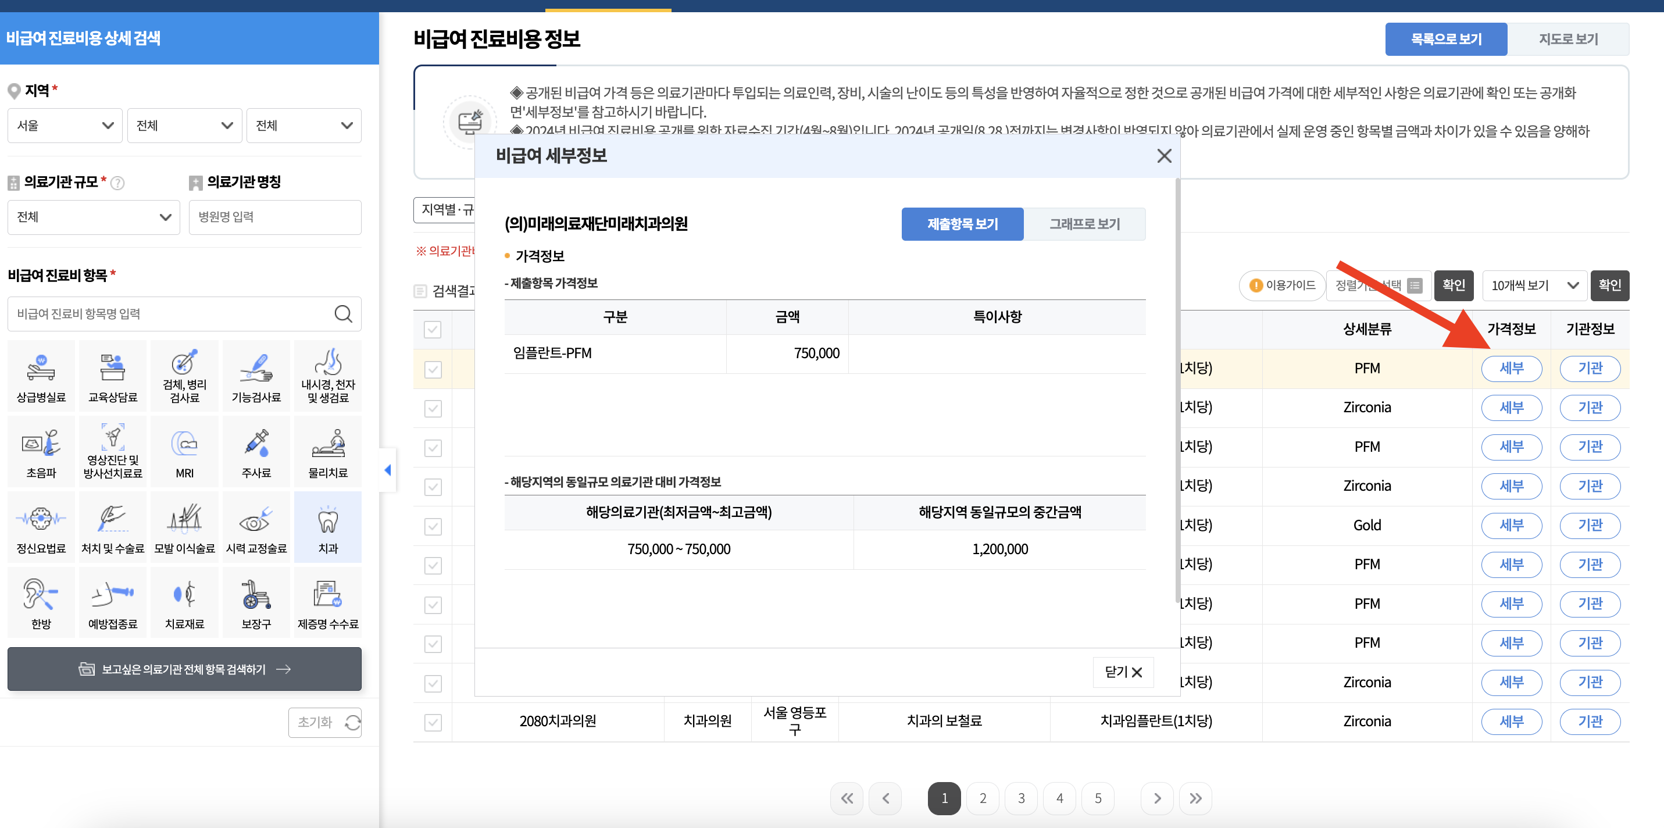Click the 예방접종료 vaccination category icon
The image size is (1664, 828).
pyautogui.click(x=112, y=602)
